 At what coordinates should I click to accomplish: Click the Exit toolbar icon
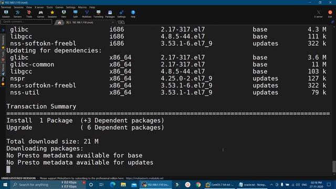pos(330,14)
